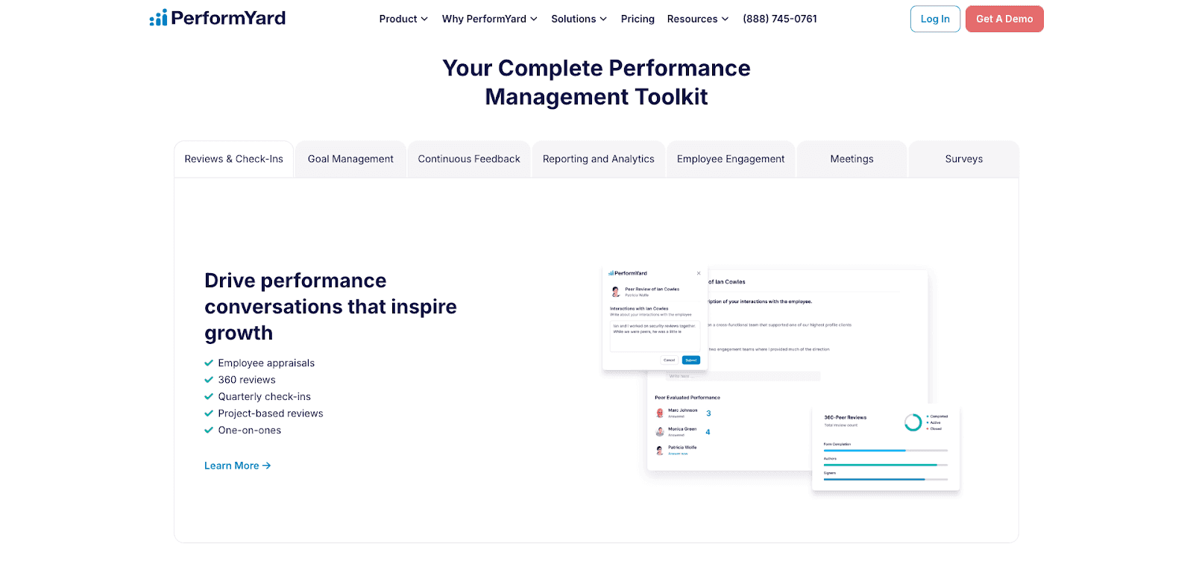Screen dimensions: 1193x588
Task: Click the 'One-on-ones' list text
Action: [x=250, y=431]
